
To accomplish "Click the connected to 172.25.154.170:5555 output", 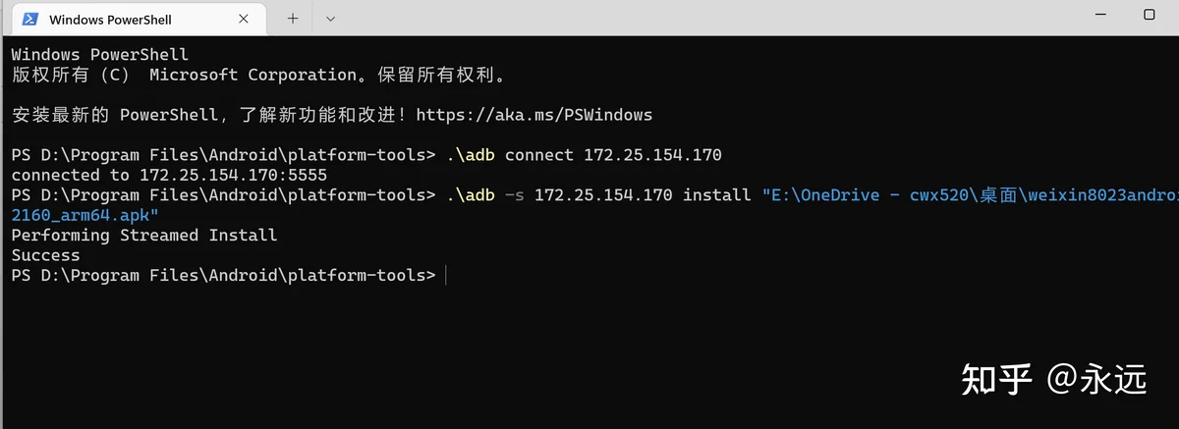I will (x=169, y=175).
